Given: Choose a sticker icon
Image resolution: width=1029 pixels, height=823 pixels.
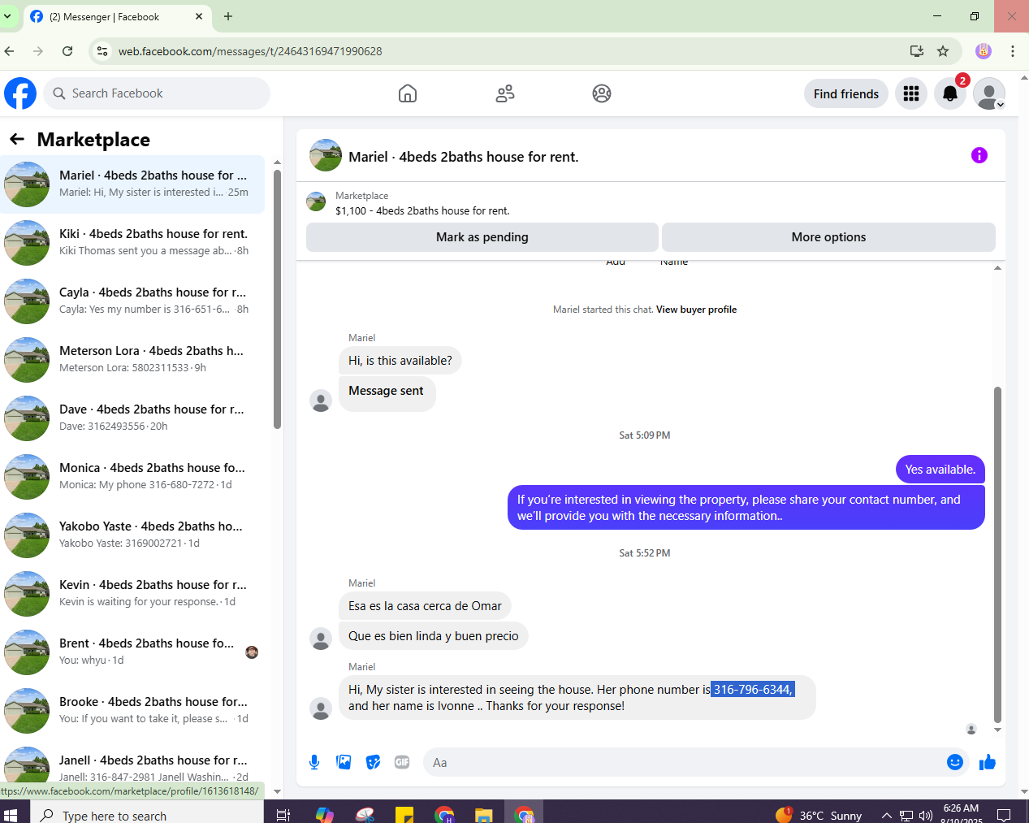Looking at the screenshot, I should tap(373, 762).
